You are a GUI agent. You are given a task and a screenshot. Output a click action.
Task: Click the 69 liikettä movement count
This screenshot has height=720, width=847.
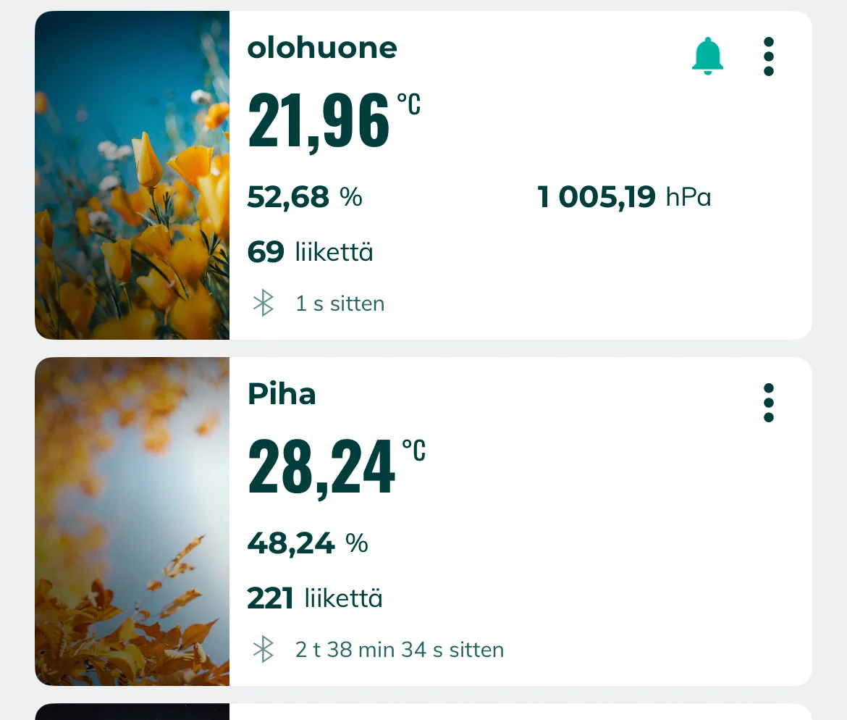pyautogui.click(x=310, y=252)
